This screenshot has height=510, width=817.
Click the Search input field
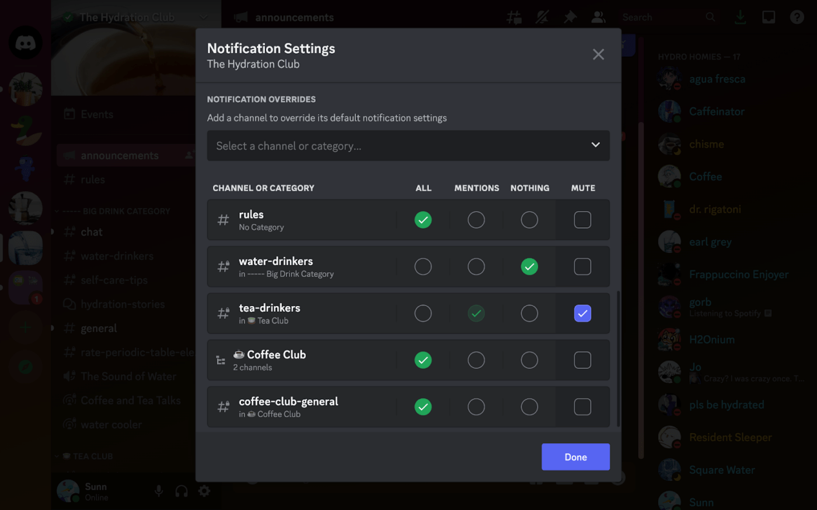pyautogui.click(x=665, y=17)
